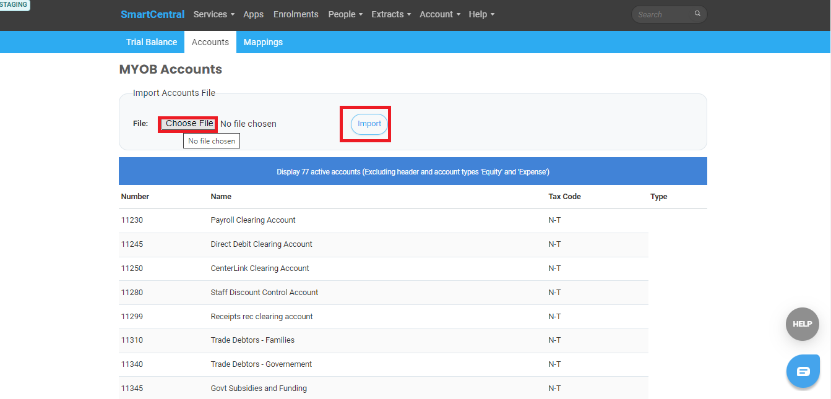Switch to the Trial Balance tab
831x399 pixels.
152,42
